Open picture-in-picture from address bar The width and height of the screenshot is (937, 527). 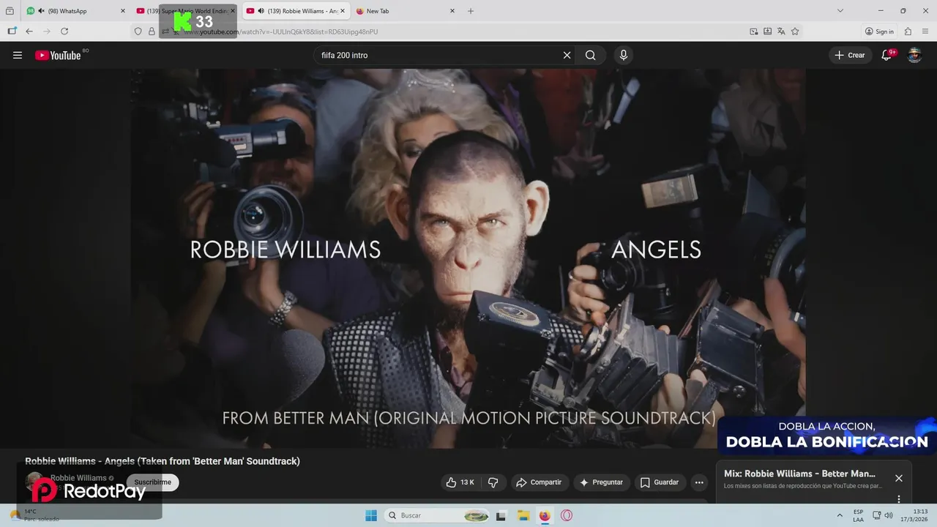tap(754, 31)
